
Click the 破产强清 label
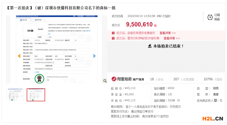click(139, 79)
